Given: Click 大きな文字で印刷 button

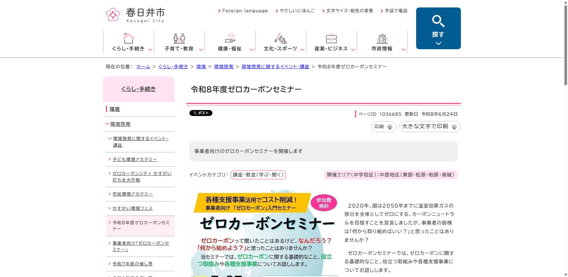Looking at the screenshot, I should pyautogui.click(x=430, y=126).
